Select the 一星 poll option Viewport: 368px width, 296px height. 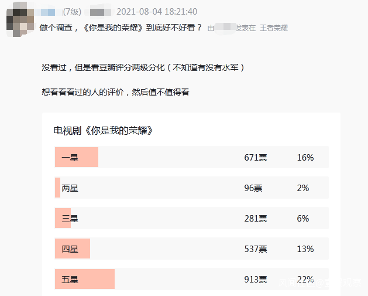(70, 158)
